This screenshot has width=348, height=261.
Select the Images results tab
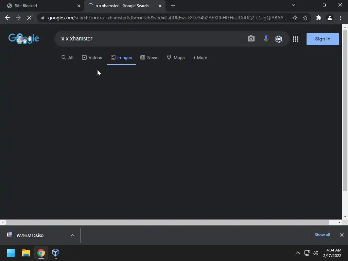[x=121, y=57]
